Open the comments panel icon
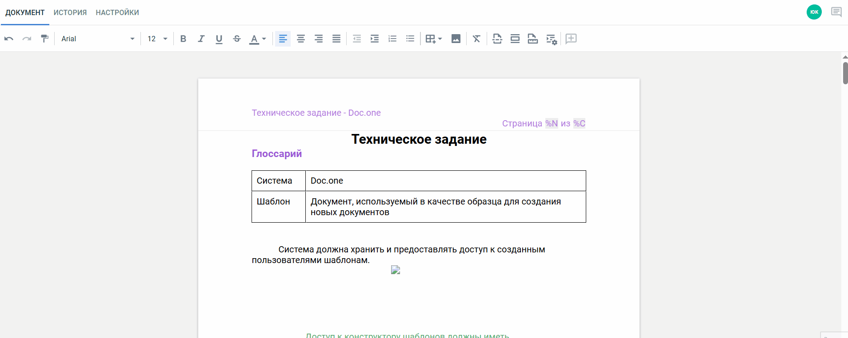 coord(836,12)
